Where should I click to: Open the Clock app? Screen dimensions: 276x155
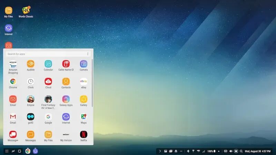tap(31, 83)
